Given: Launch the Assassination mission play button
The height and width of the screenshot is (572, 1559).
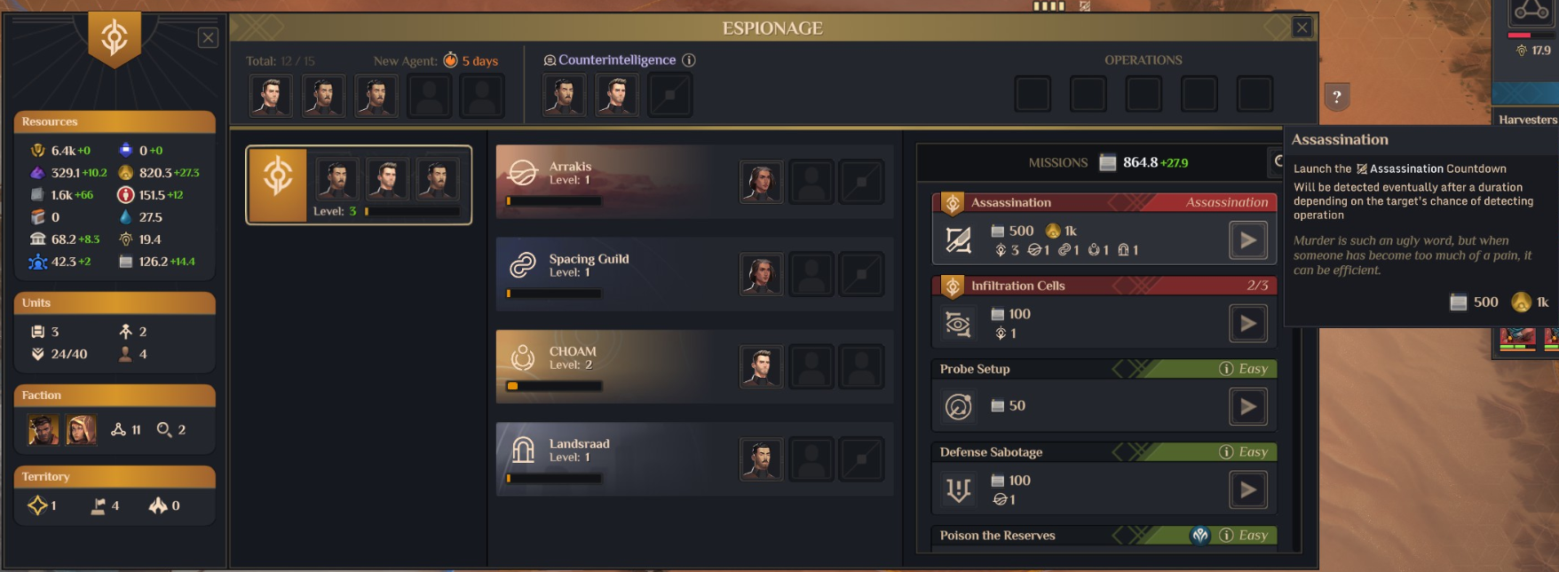Looking at the screenshot, I should (x=1248, y=240).
